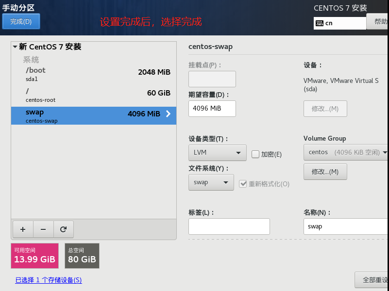Toggle the 加密(E) encrypt checkbox

(255, 154)
